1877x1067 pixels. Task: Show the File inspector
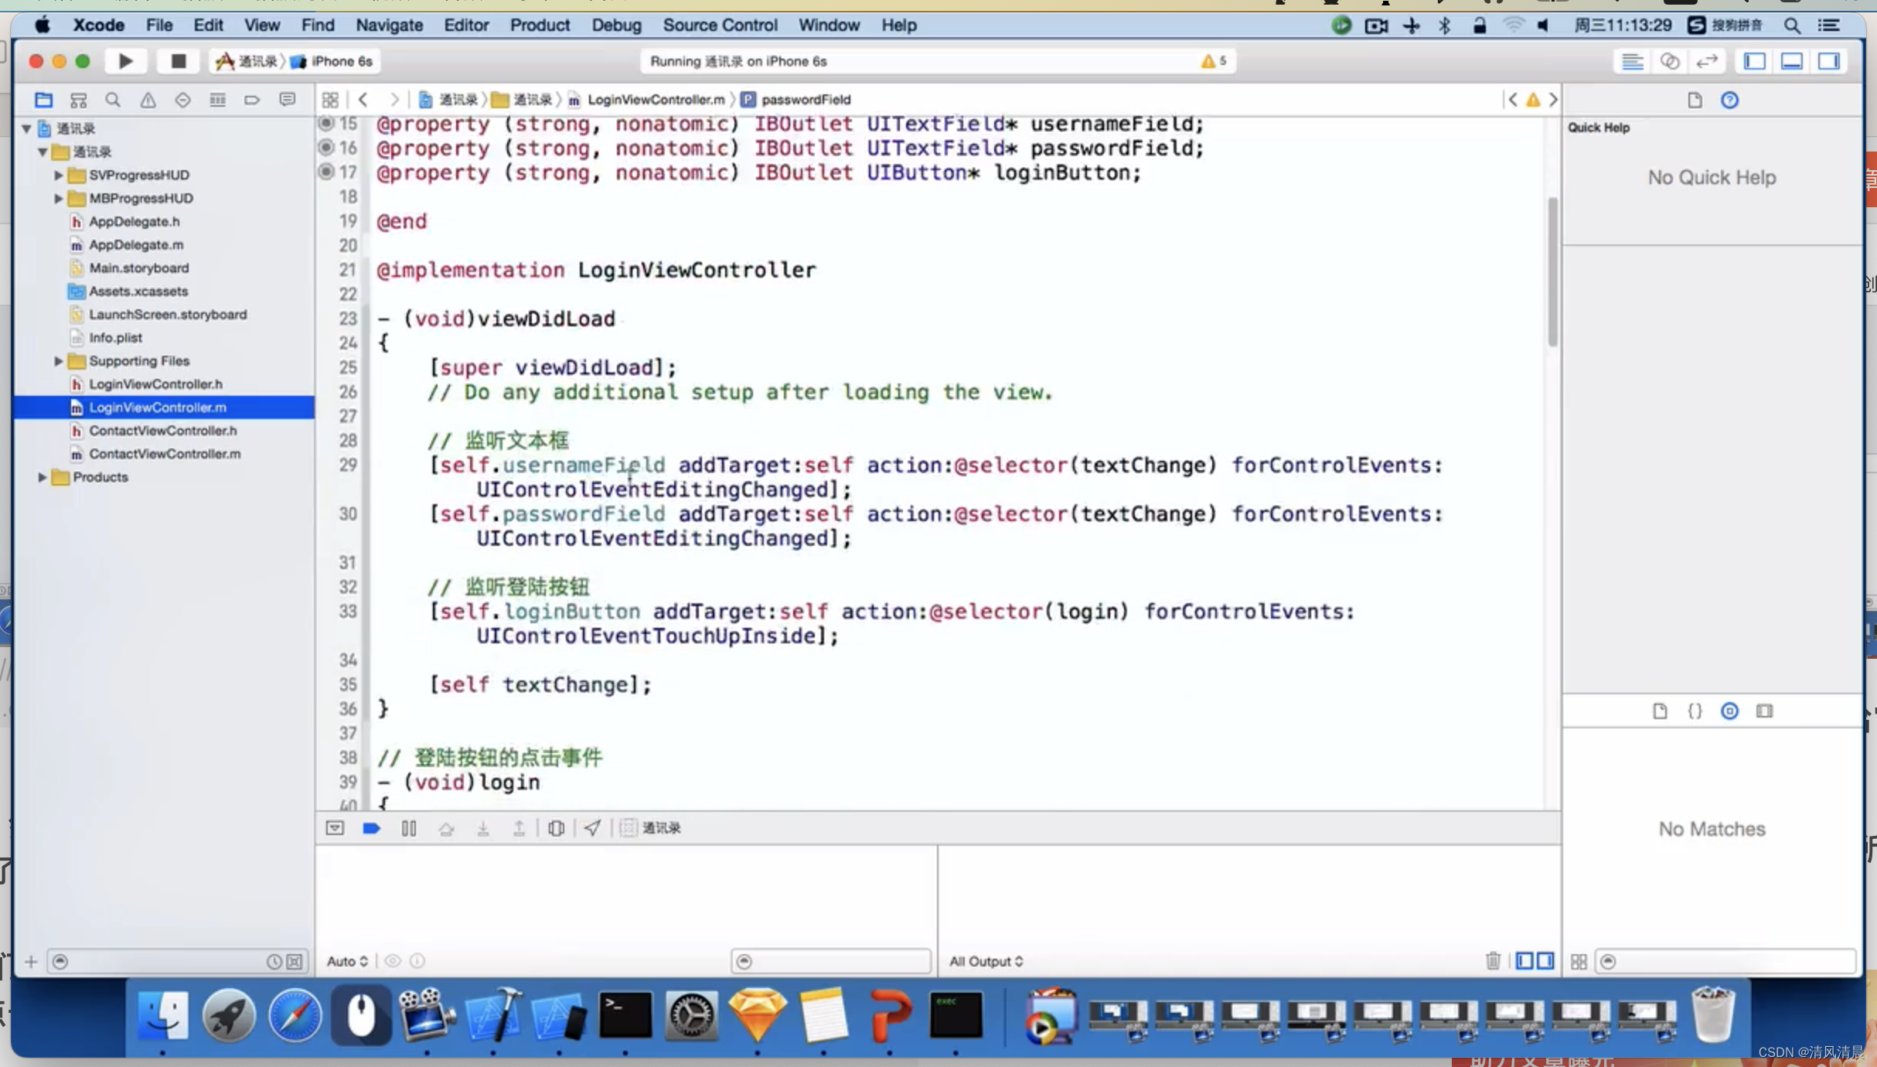[1695, 100]
